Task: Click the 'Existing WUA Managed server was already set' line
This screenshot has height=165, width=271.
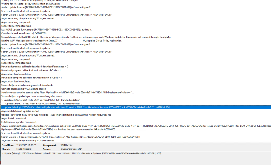Action: point(62,41)
